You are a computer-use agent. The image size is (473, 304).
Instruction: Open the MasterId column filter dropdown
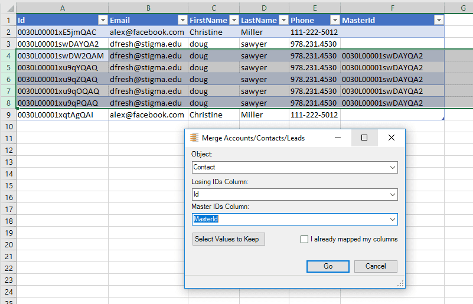[439, 20]
